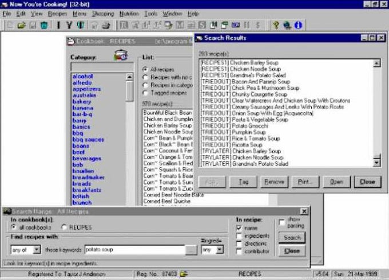Click the Search button in Search Range

pyautogui.click(x=292, y=238)
